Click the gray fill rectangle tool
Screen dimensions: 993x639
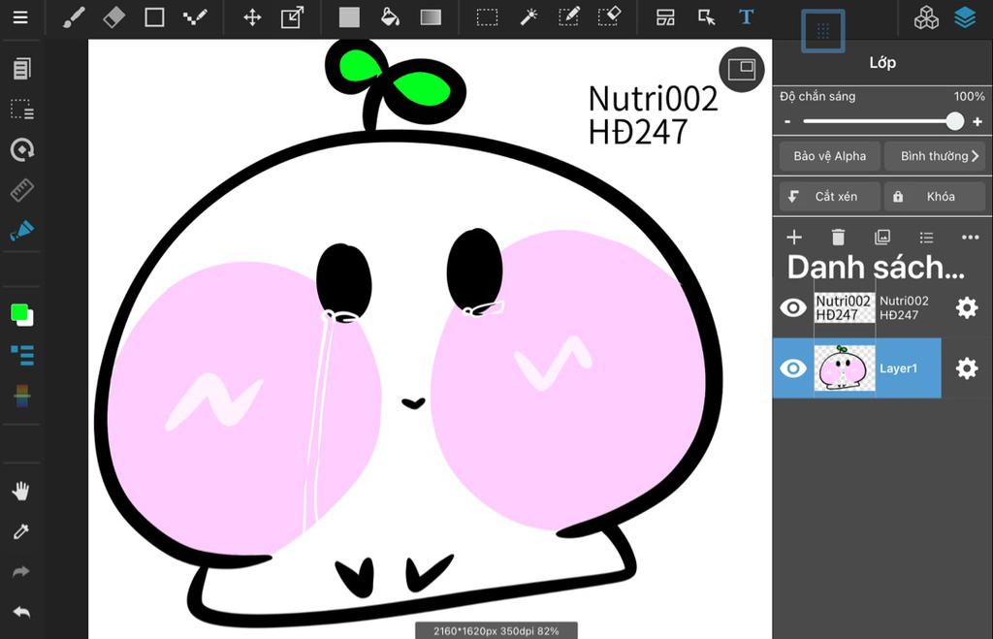349,17
